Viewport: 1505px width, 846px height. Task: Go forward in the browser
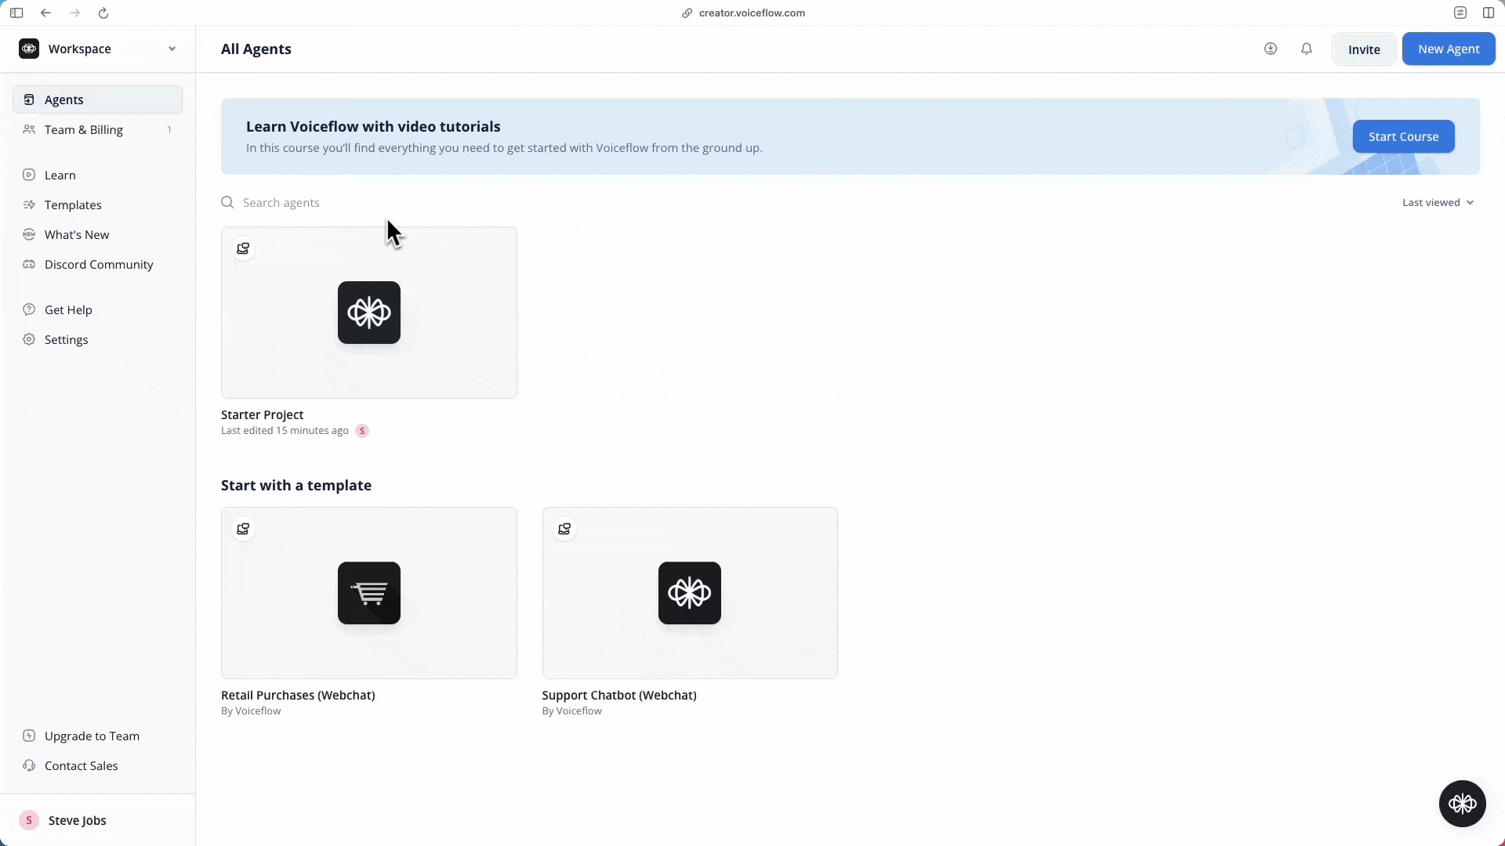click(x=74, y=13)
